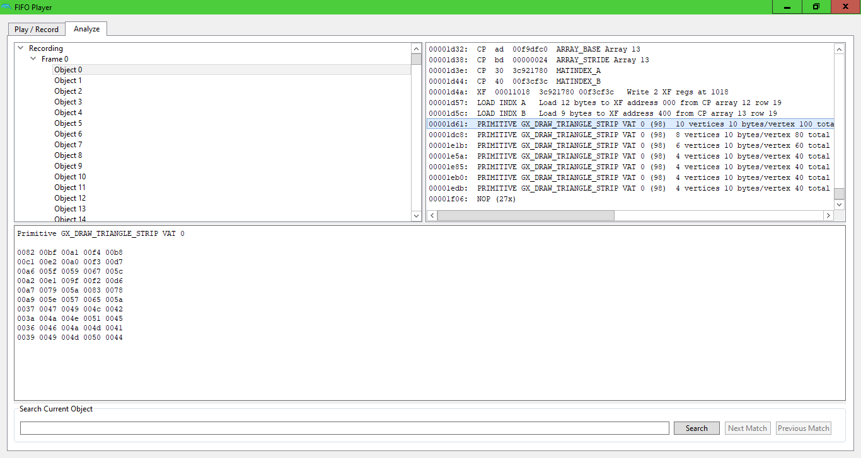Click command list horizontal scroll left arrow
The width and height of the screenshot is (861, 458).
[x=432, y=216]
